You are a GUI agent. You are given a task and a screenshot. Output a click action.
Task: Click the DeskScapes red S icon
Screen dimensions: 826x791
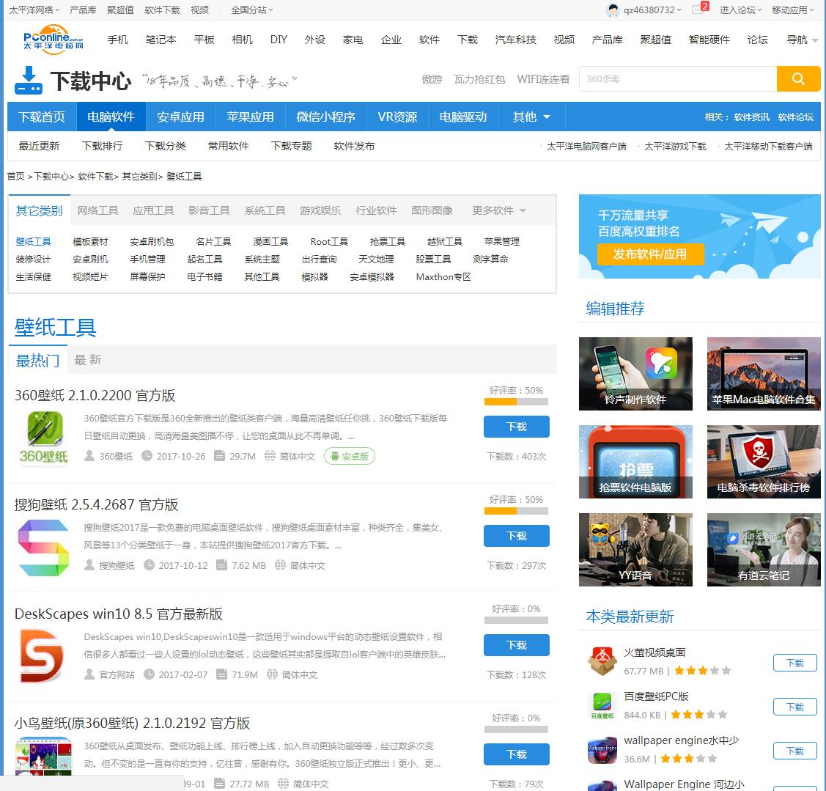point(43,656)
